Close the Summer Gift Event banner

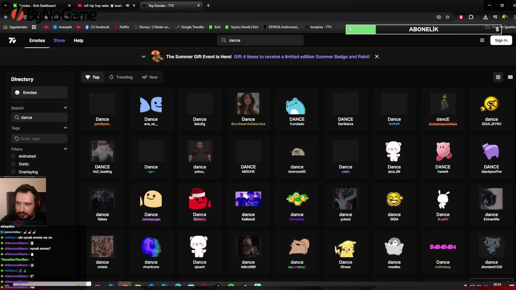(377, 56)
